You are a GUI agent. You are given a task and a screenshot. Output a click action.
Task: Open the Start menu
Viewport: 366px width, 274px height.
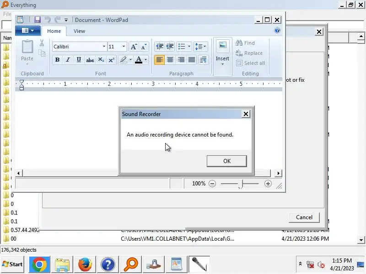pyautogui.click(x=12, y=264)
